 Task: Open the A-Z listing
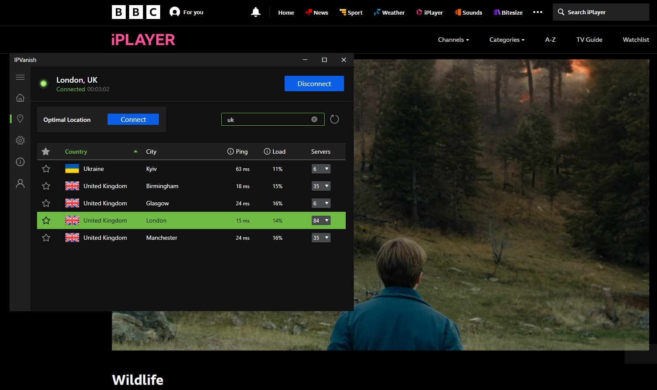point(550,40)
